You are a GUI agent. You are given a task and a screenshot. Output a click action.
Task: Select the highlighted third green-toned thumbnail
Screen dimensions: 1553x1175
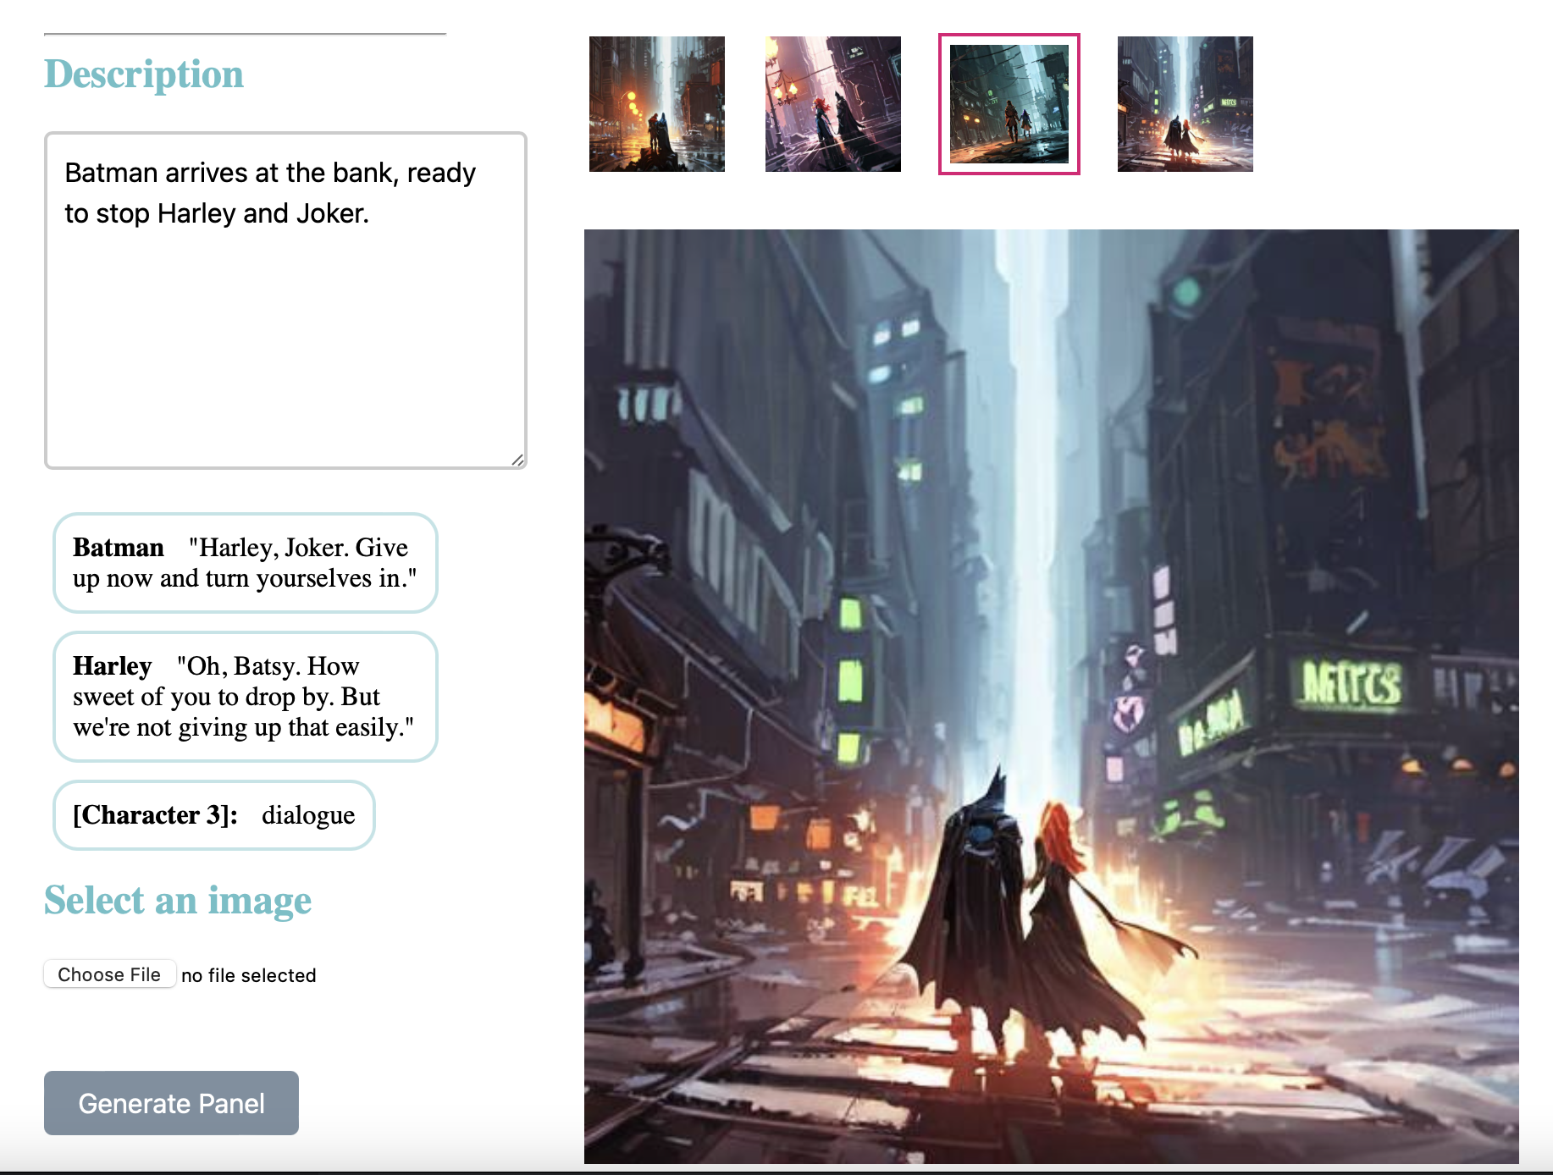tap(1009, 104)
